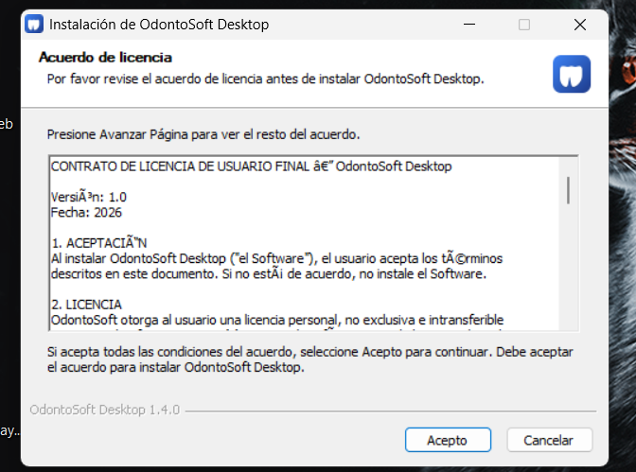Click the disabled maximize button in title bar
Viewport: 636px width, 472px height.
coord(524,25)
